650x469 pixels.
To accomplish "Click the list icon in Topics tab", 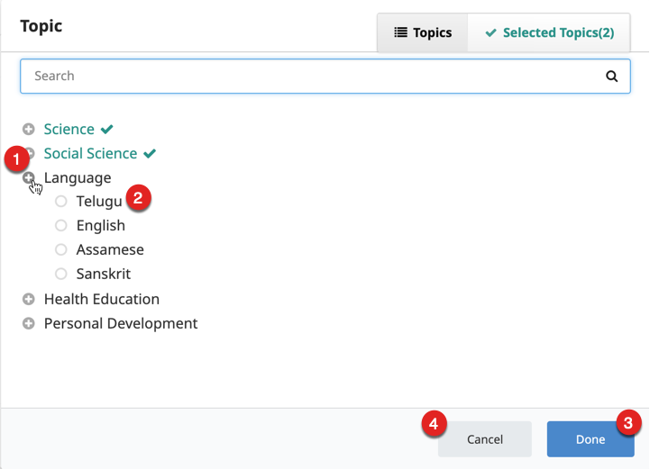I will (401, 32).
